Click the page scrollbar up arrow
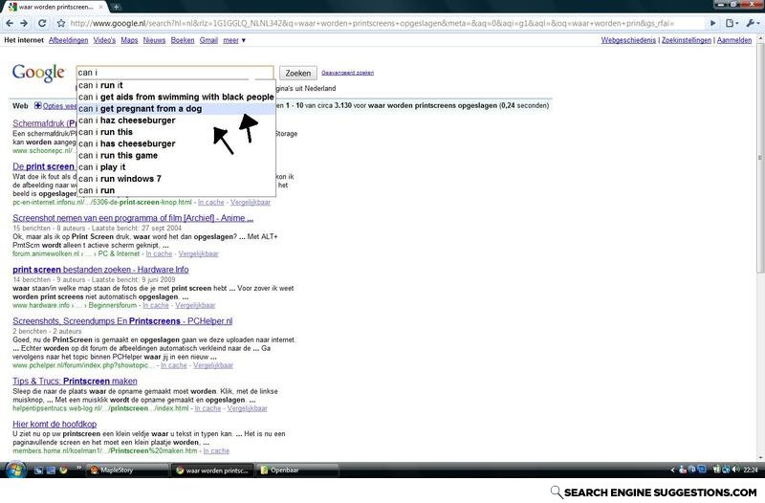Image resolution: width=765 pixels, height=503 pixels. click(x=760, y=39)
